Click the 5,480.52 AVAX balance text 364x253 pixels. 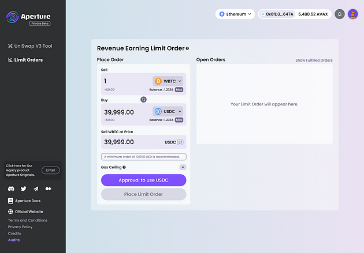tap(313, 14)
